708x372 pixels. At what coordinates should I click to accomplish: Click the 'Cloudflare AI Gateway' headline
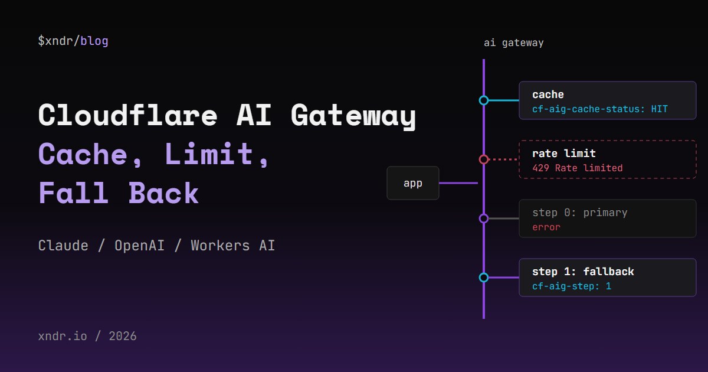[227, 115]
